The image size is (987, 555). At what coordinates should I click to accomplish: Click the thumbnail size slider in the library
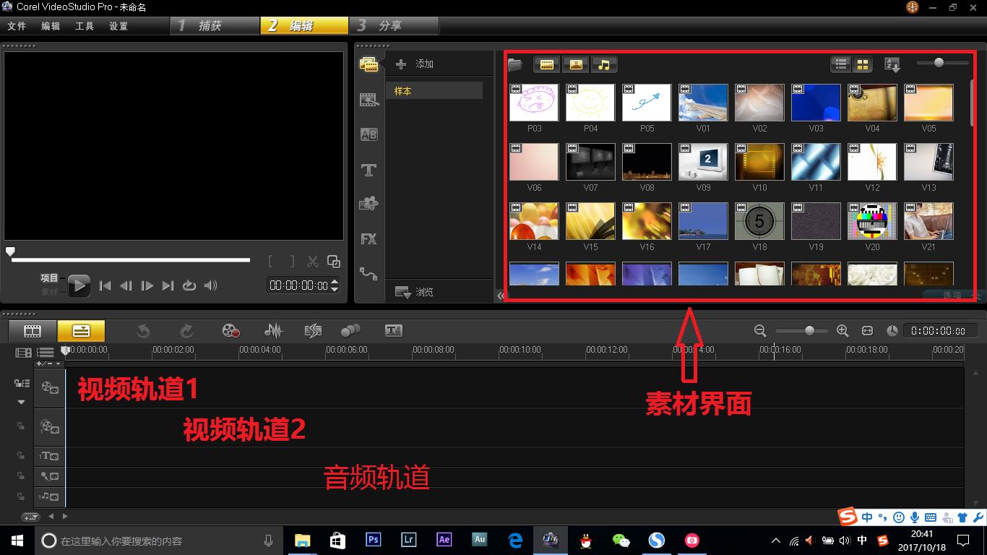pyautogui.click(x=939, y=62)
